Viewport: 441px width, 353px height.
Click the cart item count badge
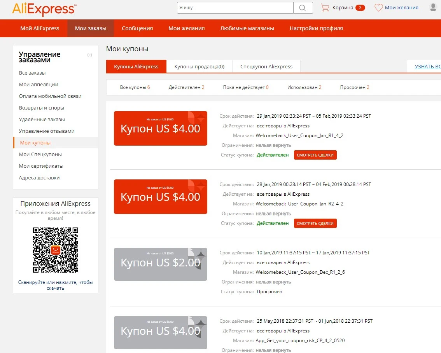click(360, 8)
